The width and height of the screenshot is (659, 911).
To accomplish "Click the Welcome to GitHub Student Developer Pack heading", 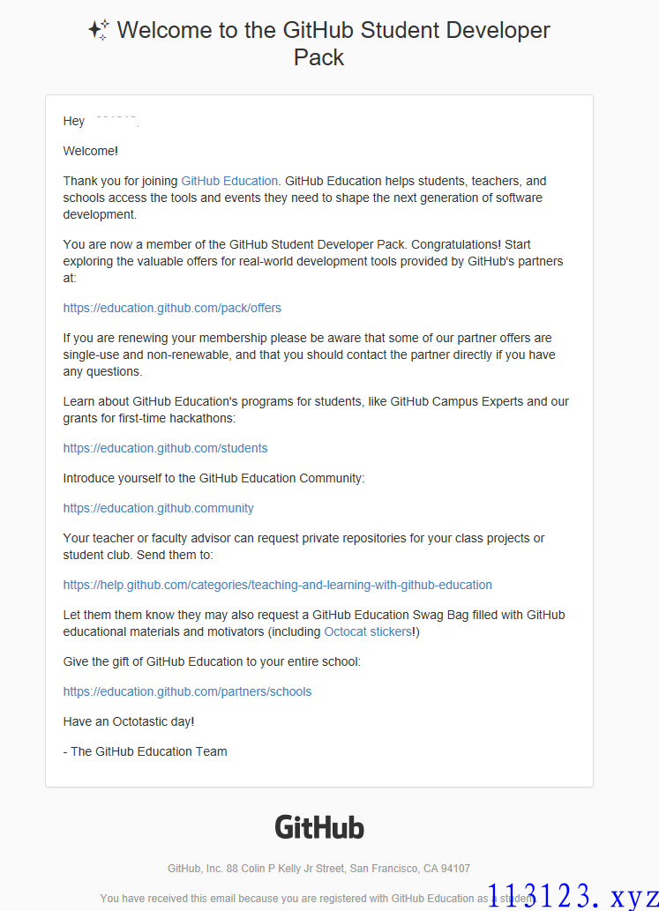I will (x=333, y=43).
